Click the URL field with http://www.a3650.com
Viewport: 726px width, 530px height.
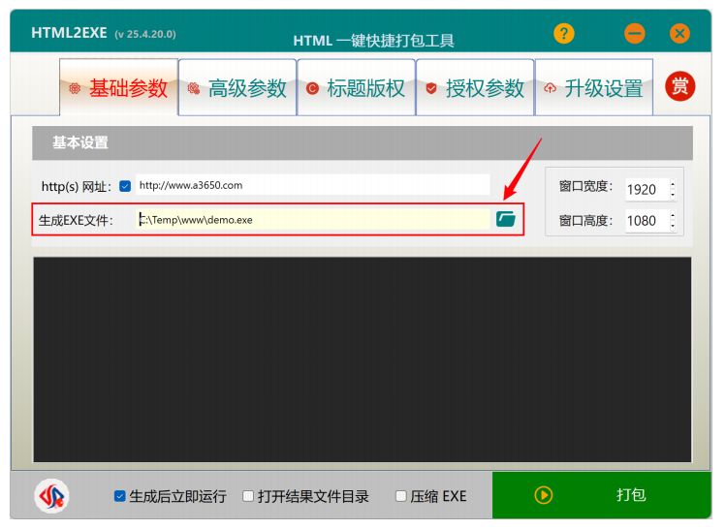(x=312, y=185)
